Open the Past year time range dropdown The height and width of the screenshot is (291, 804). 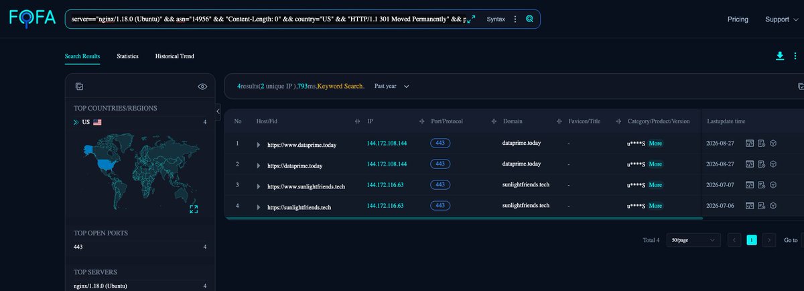click(x=391, y=86)
